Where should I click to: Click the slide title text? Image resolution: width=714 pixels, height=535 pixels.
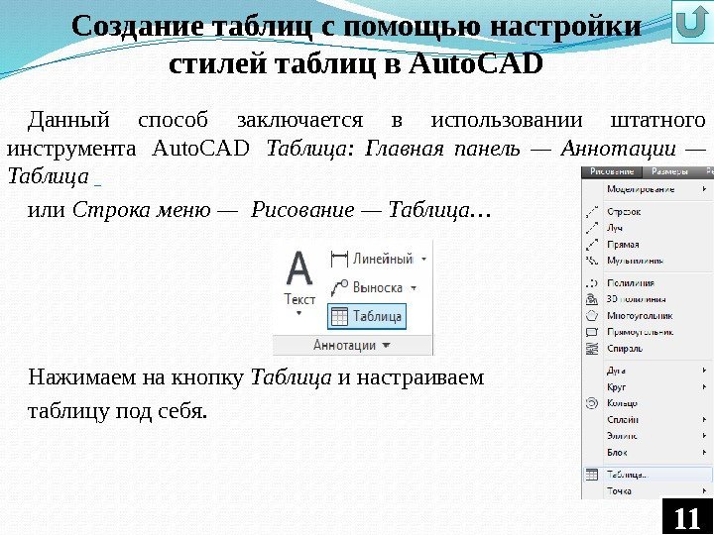pos(356,45)
